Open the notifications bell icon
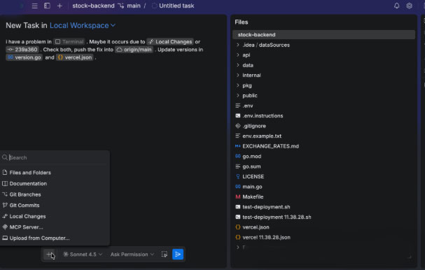 coord(396,6)
